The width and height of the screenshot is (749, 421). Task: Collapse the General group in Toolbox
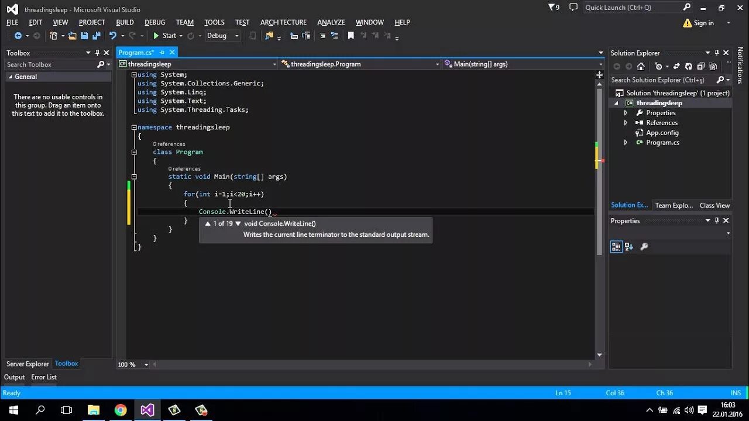pyautogui.click(x=10, y=77)
